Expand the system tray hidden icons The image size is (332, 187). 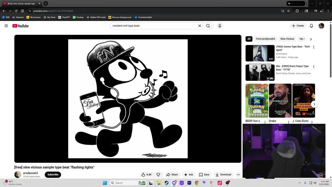pyautogui.click(x=300, y=183)
